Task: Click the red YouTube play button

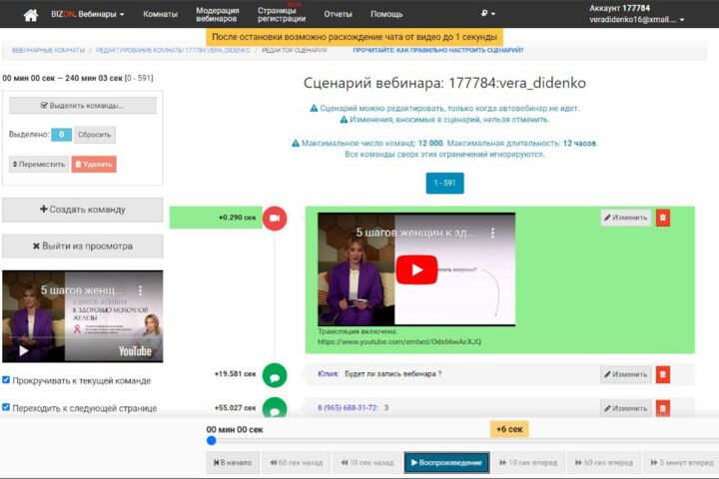Action: click(x=416, y=269)
